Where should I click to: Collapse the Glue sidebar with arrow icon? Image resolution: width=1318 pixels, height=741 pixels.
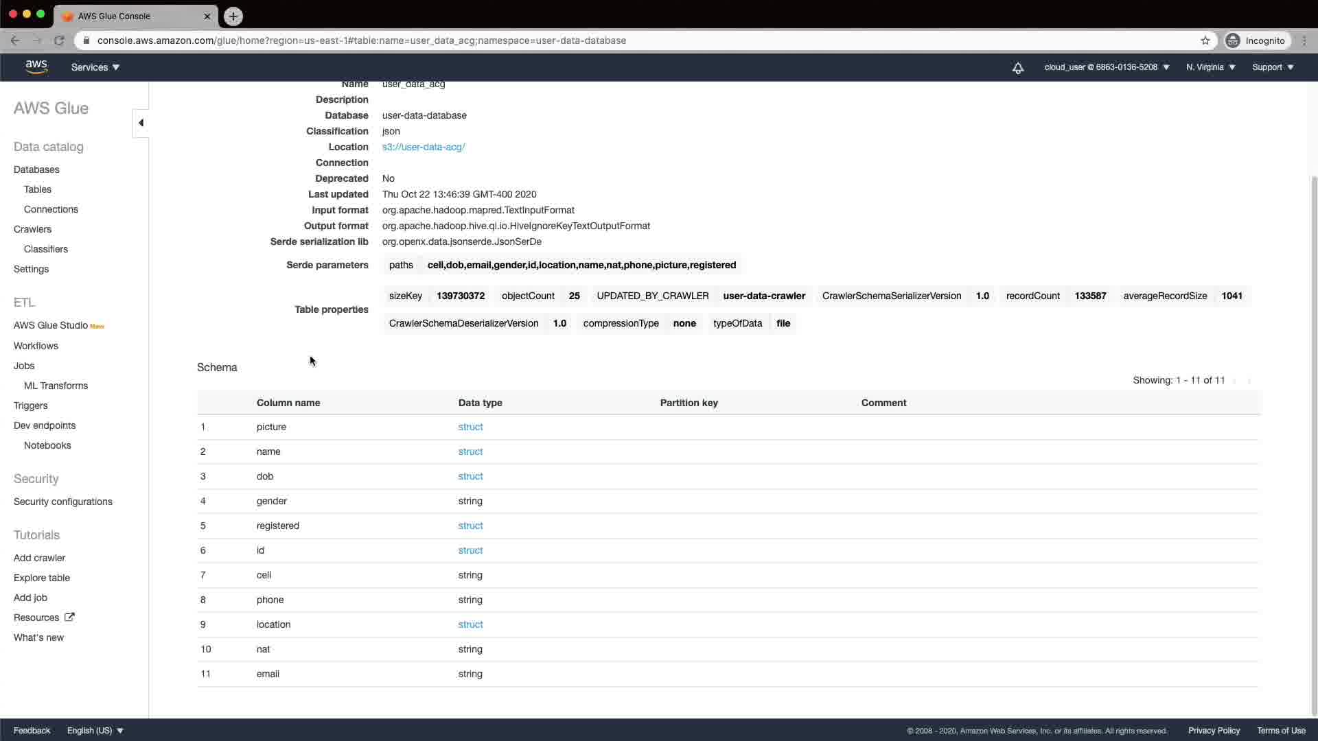[x=141, y=123]
